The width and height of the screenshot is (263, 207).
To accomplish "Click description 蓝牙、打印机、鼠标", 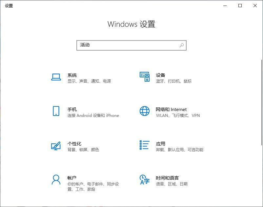I will [x=174, y=81].
